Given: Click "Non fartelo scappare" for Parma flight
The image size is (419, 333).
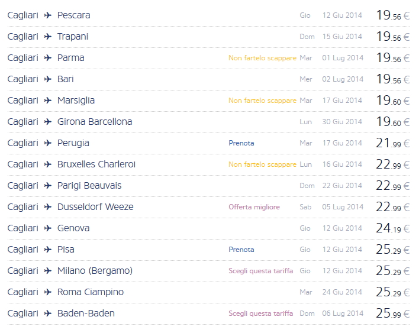Looking at the screenshot, I should tap(262, 58).
